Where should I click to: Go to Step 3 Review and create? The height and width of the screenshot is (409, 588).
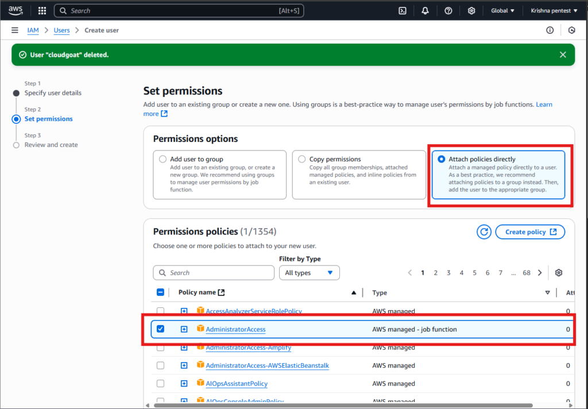(51, 145)
